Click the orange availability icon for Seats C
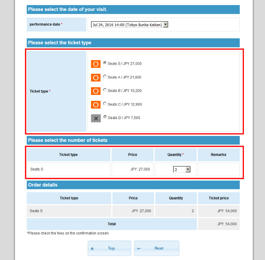Screen dimensions: 265x260 point(96,105)
